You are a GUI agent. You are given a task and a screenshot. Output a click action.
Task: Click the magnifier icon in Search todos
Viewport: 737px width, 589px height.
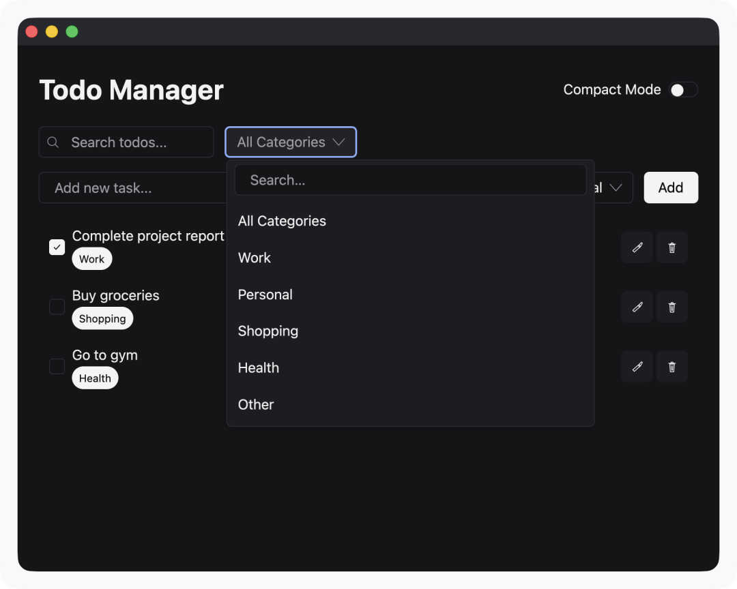(53, 142)
